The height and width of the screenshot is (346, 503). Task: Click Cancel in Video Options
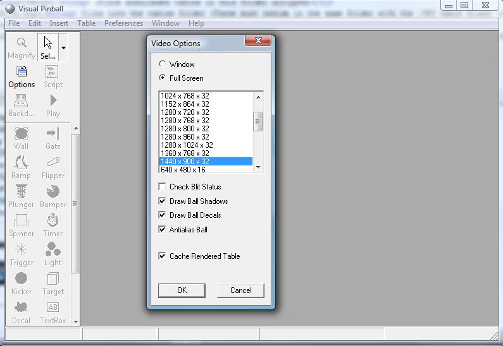click(240, 290)
